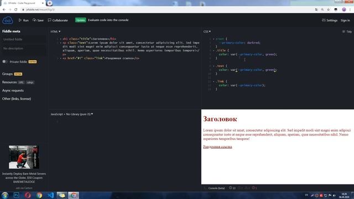The width and height of the screenshot is (354, 199).
Task: Click the jsfiddle.net address bar
Action: tap(167, 10)
